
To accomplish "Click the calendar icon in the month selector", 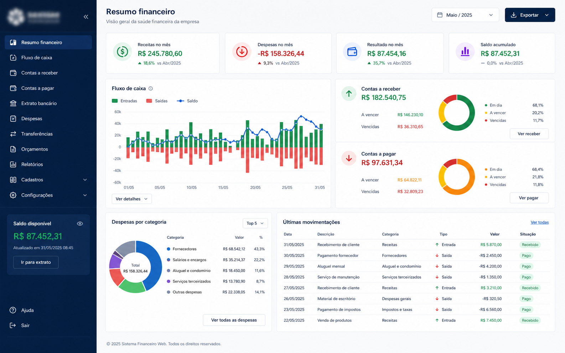I will click(x=440, y=15).
